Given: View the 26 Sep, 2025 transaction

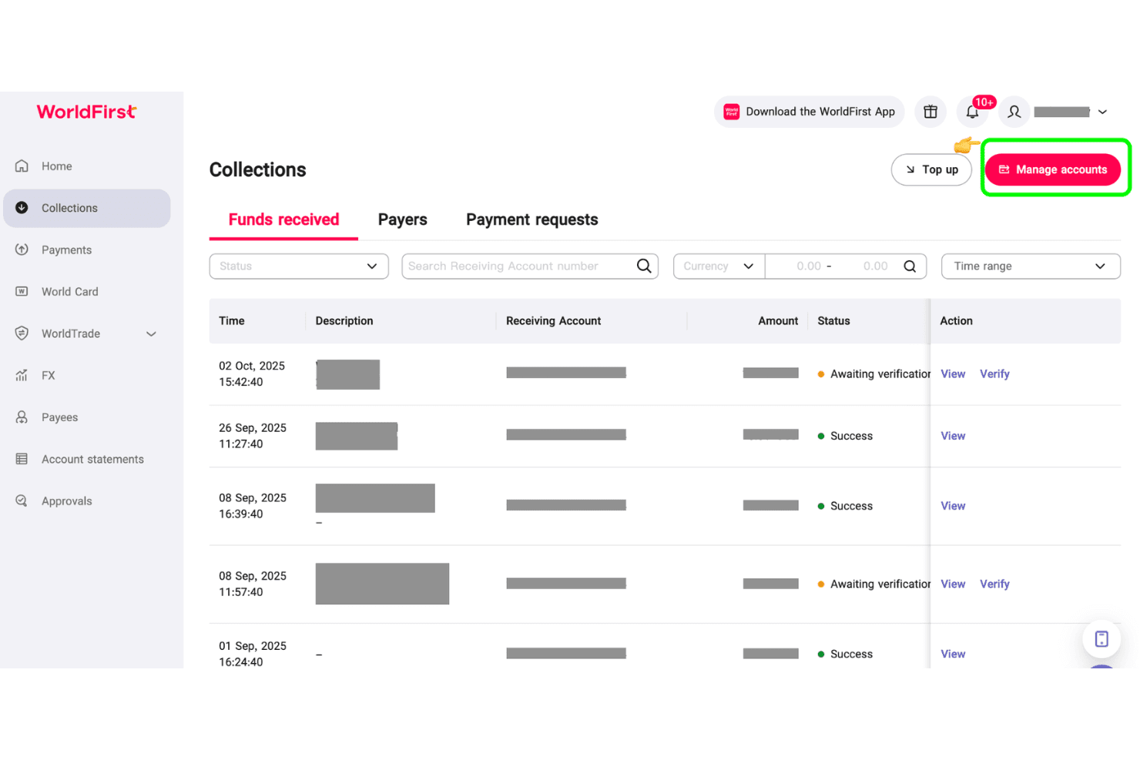Looking at the screenshot, I should pos(953,436).
